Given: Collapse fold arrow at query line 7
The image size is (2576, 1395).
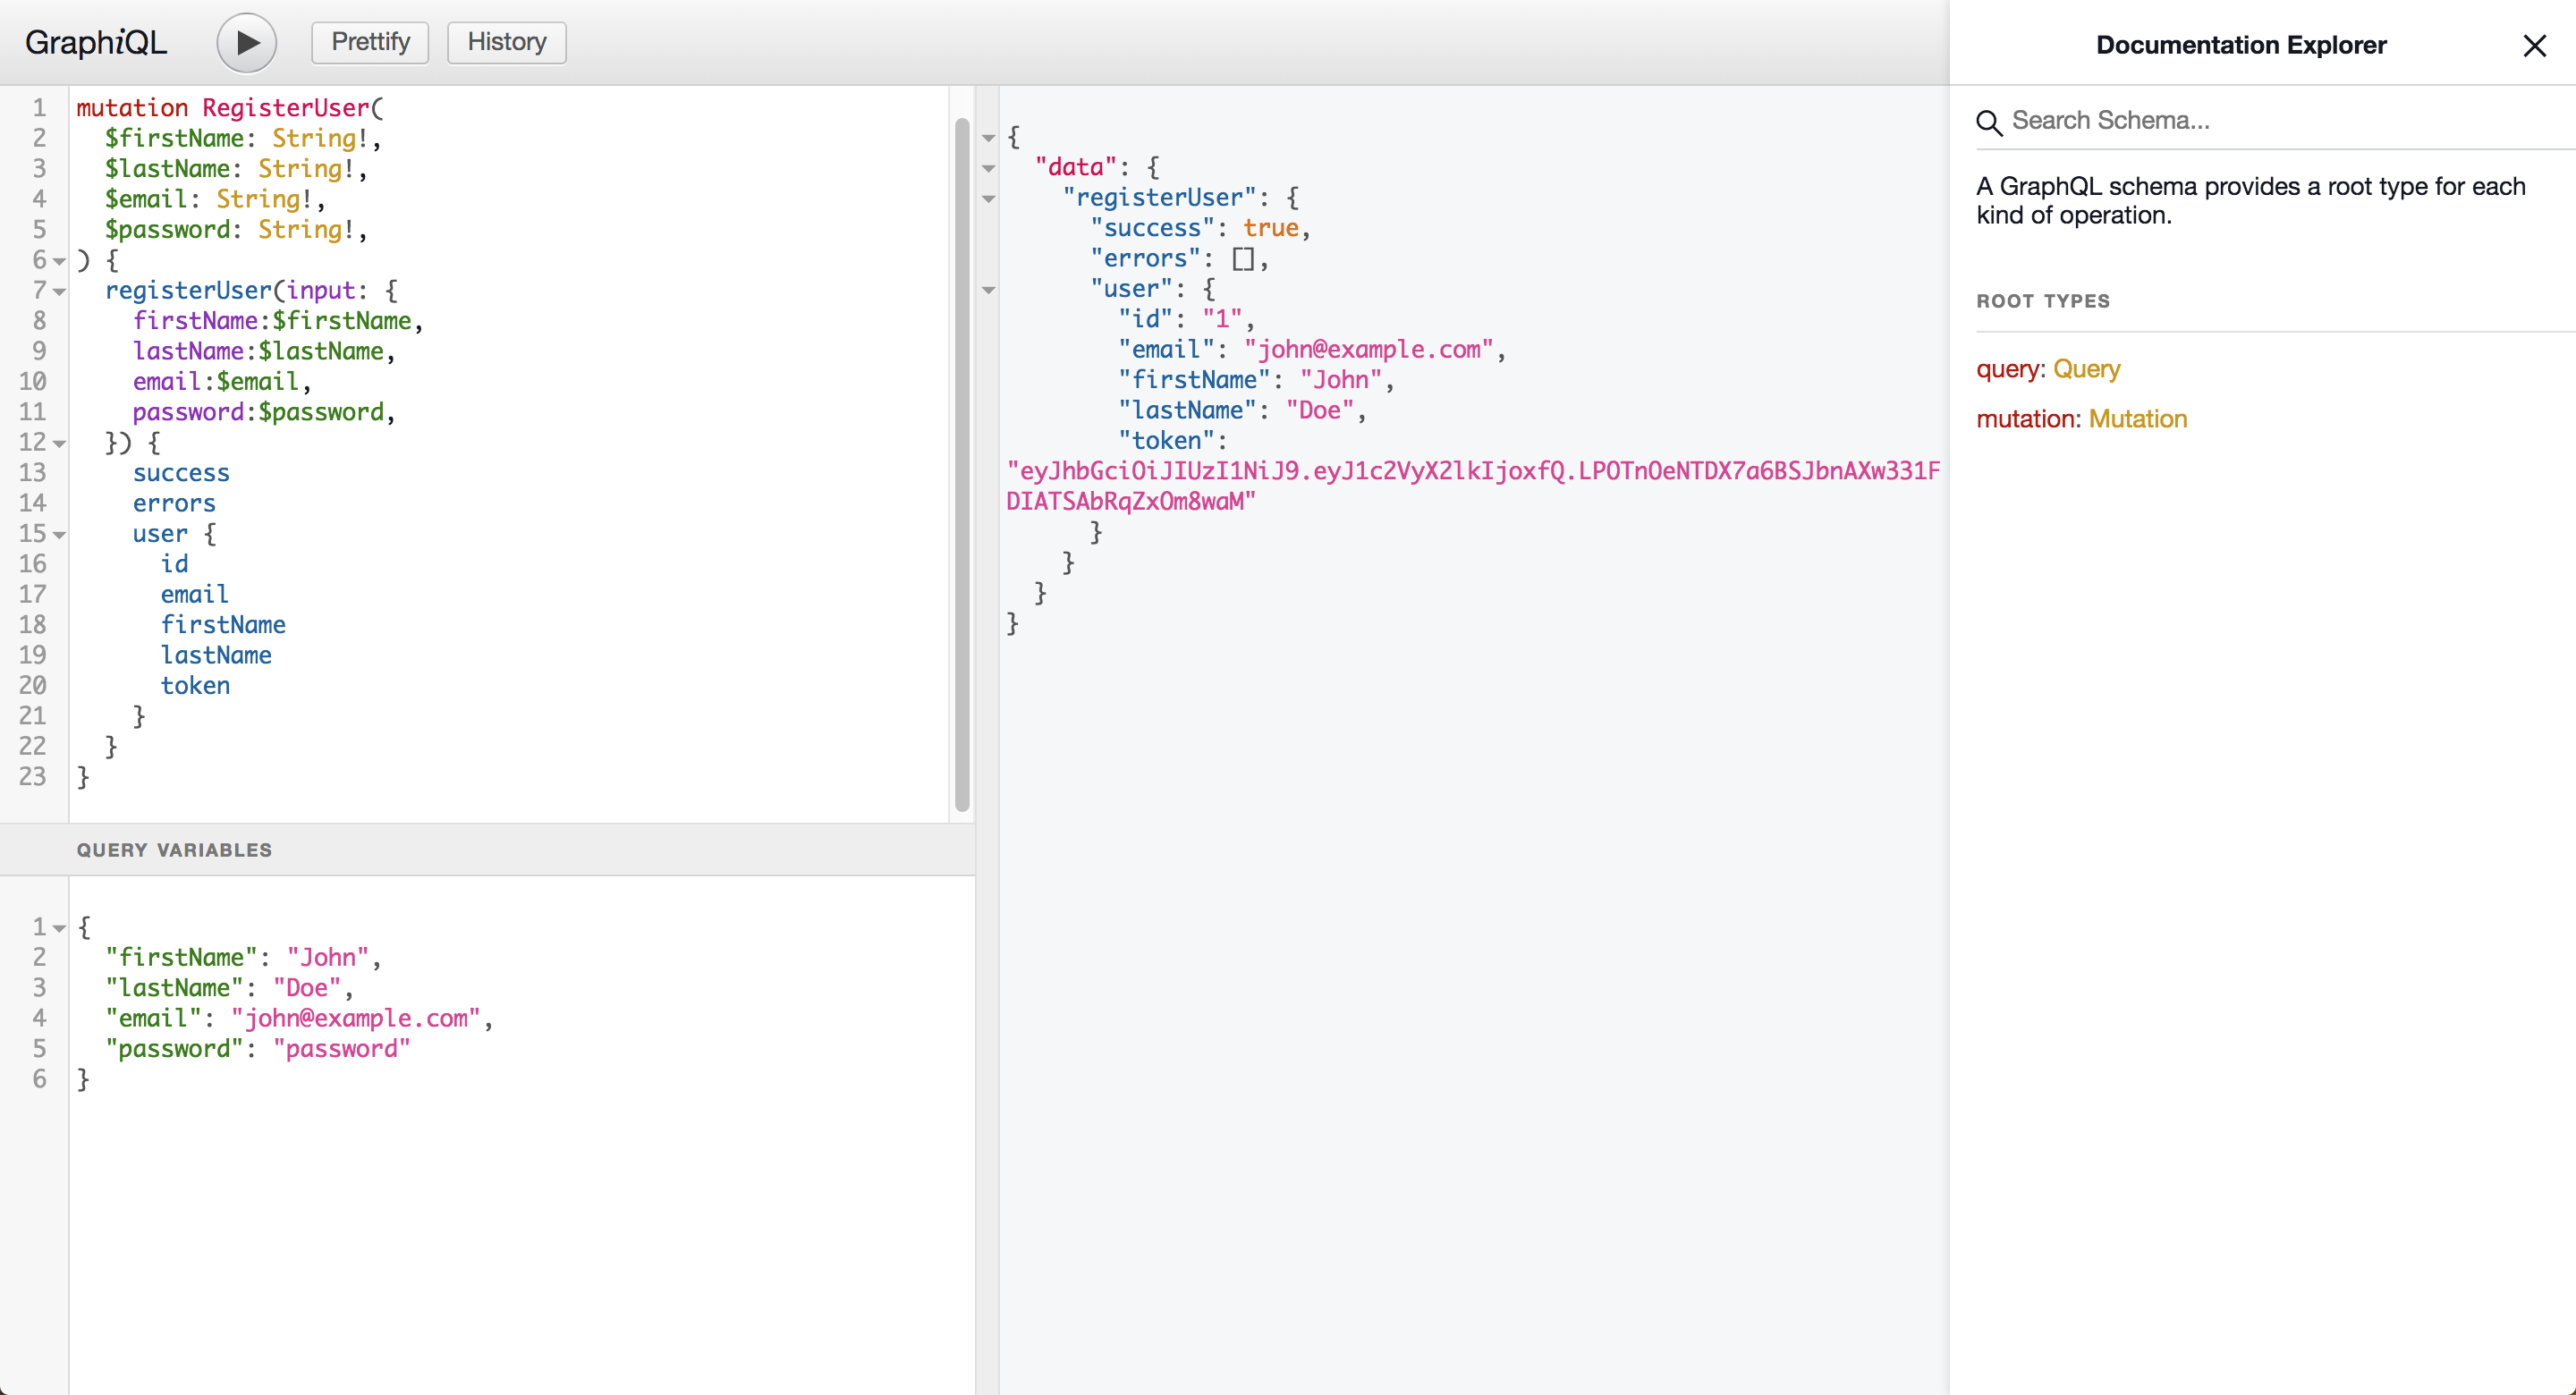Looking at the screenshot, I should pyautogui.click(x=59, y=292).
